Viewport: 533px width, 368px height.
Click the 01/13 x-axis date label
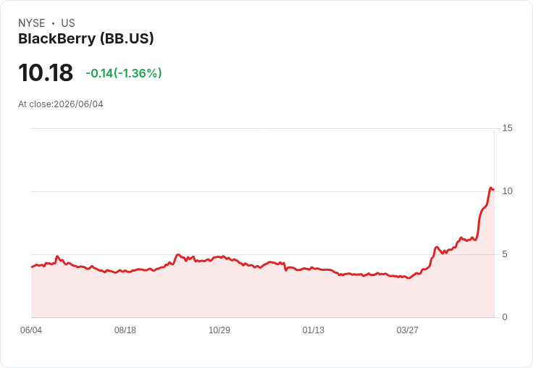pos(314,330)
